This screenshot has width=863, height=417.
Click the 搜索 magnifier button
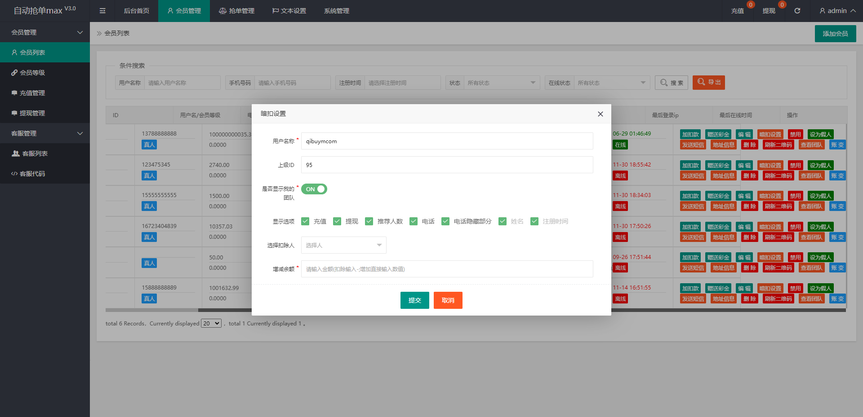(x=671, y=83)
